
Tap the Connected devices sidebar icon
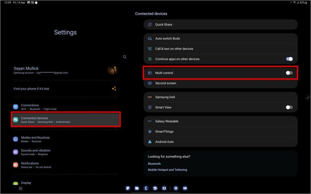click(16, 119)
